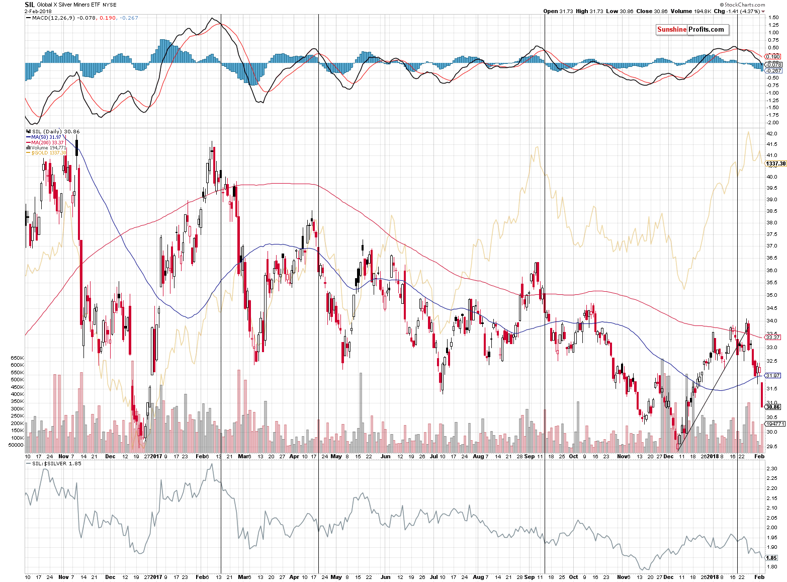Click the candlestick icon beside SIL (Daily)
This screenshot has height=582, width=787.
[x=28, y=131]
